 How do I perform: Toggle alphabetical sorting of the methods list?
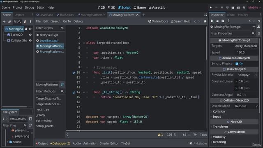[x=62, y=85]
